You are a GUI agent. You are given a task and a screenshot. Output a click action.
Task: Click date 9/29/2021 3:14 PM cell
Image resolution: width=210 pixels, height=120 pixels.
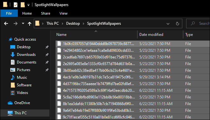click(x=155, y=77)
